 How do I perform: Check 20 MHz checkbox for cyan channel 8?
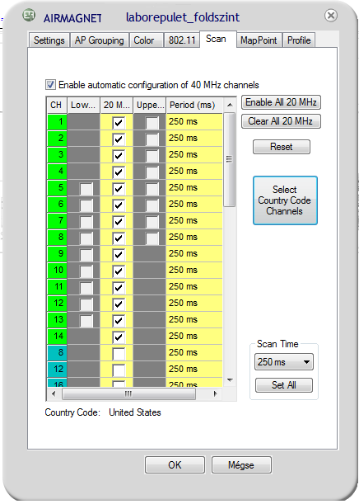[119, 353]
